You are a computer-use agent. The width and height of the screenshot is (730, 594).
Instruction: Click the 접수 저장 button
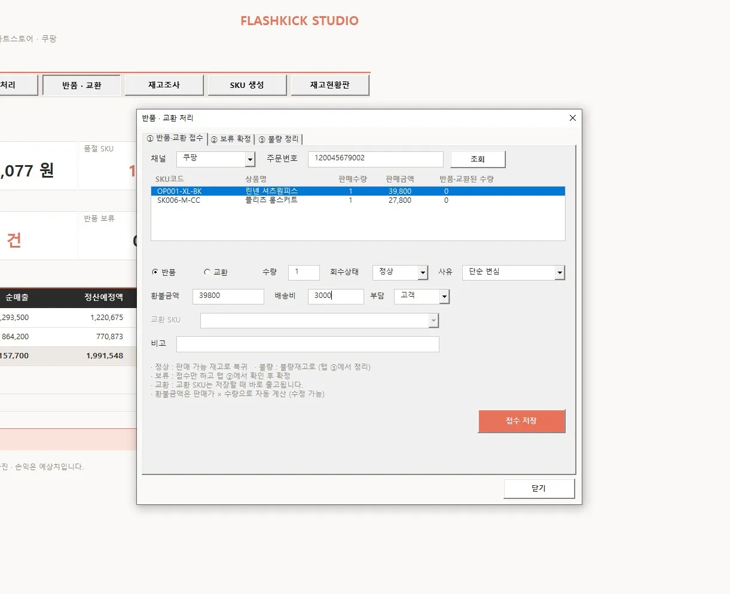point(521,421)
